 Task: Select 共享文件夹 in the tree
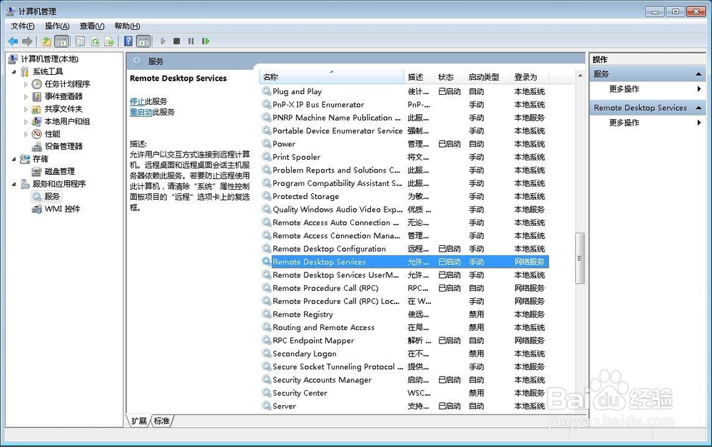click(x=63, y=109)
